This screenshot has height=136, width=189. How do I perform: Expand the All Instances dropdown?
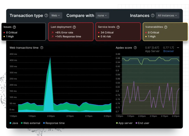coord(168,15)
